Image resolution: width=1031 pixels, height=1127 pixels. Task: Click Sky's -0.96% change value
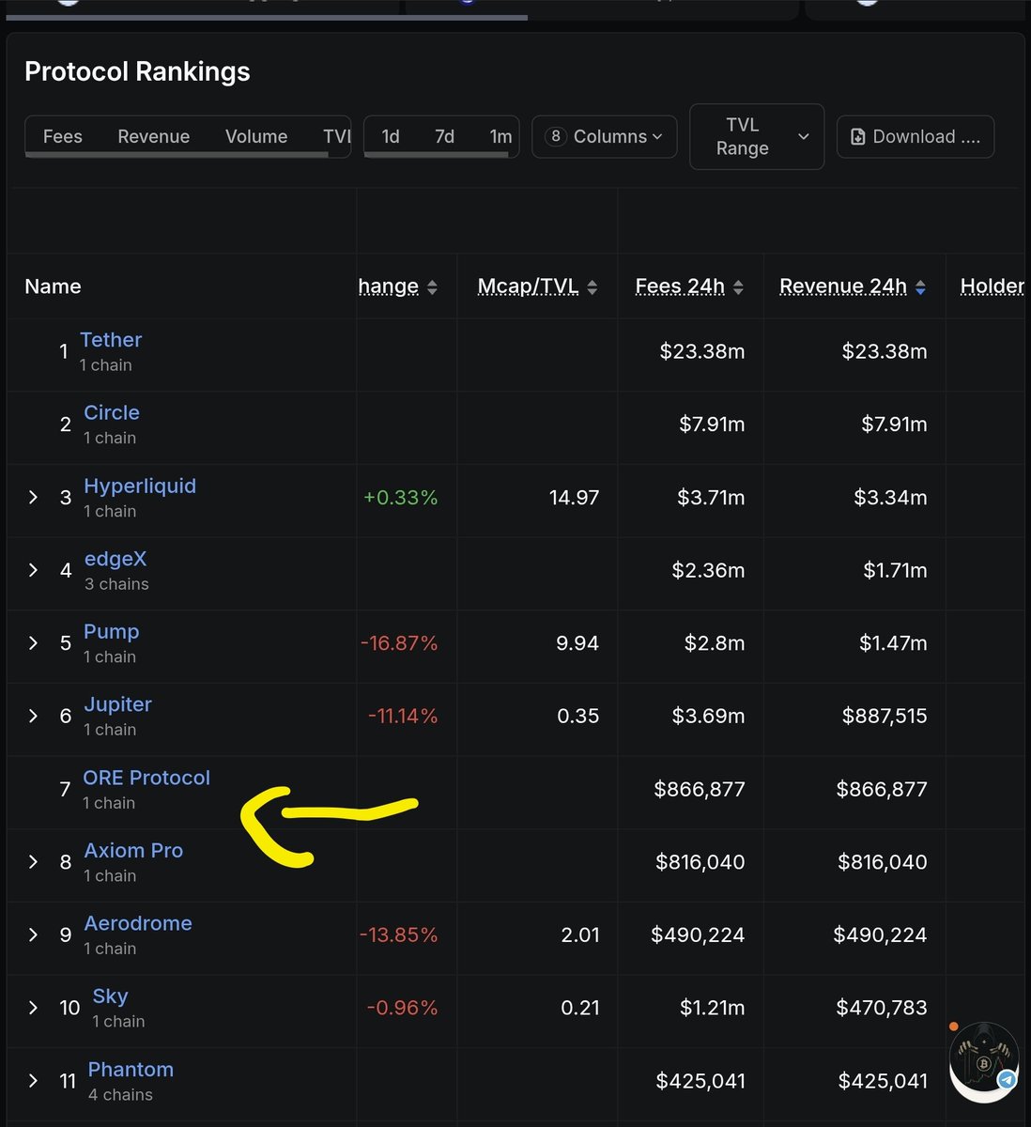coord(402,1008)
